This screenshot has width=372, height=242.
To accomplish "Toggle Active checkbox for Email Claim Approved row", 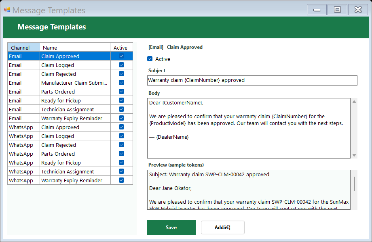I will coord(121,56).
